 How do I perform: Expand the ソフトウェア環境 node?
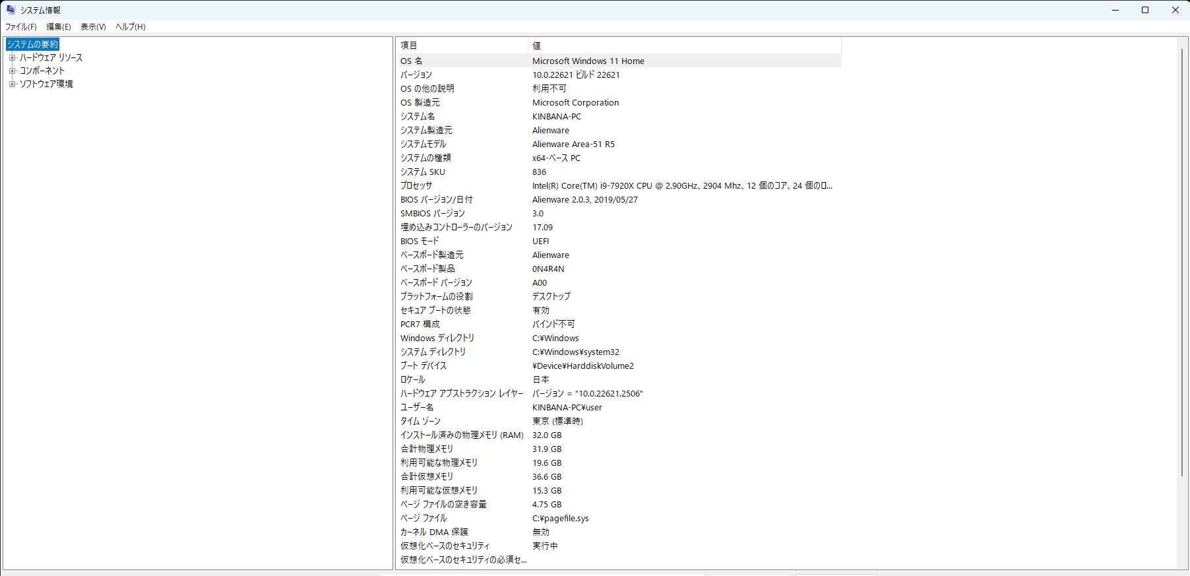coord(12,84)
